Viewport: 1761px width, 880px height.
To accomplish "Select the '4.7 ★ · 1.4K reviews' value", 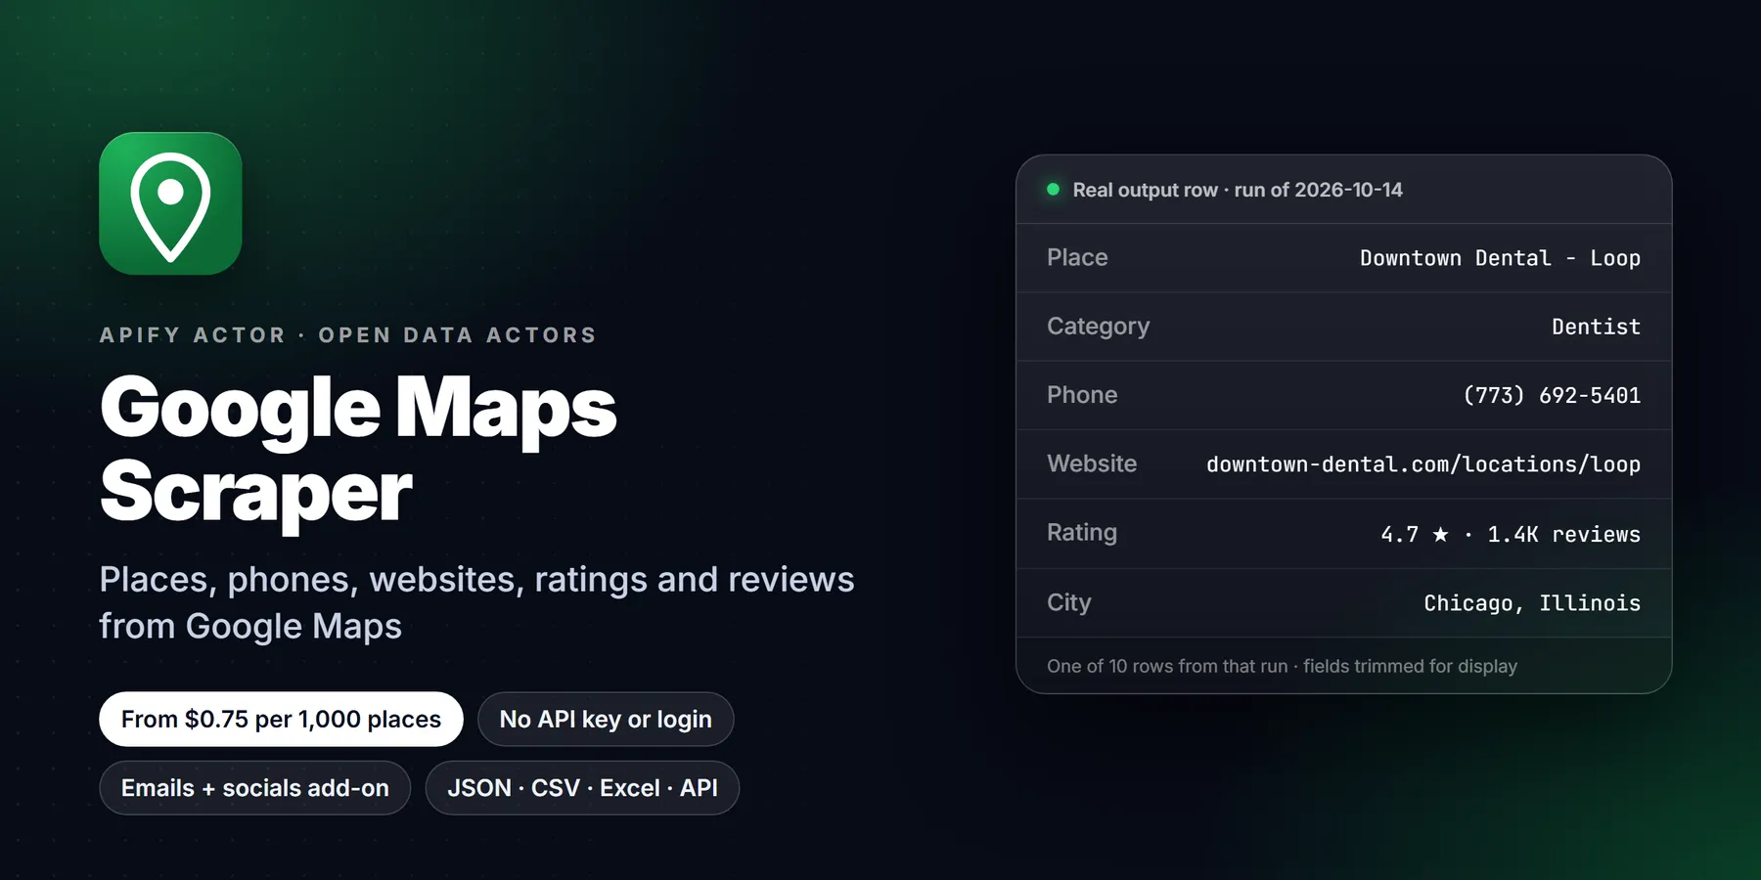I will click(1511, 534).
